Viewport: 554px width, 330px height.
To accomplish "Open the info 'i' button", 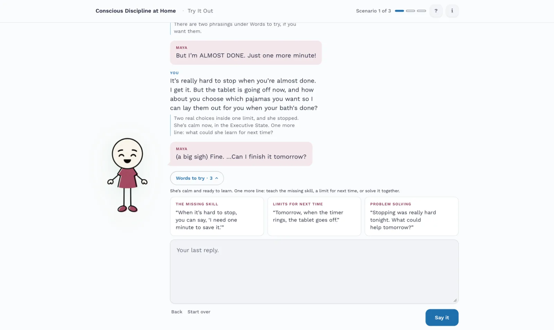I will pos(452,11).
